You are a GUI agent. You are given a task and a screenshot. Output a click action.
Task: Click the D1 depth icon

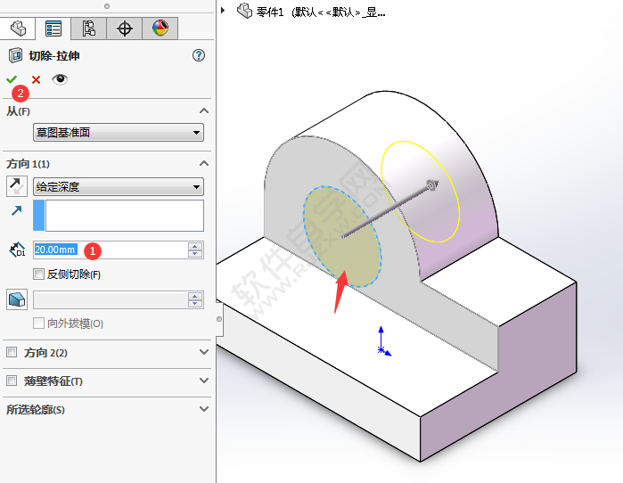(17, 250)
